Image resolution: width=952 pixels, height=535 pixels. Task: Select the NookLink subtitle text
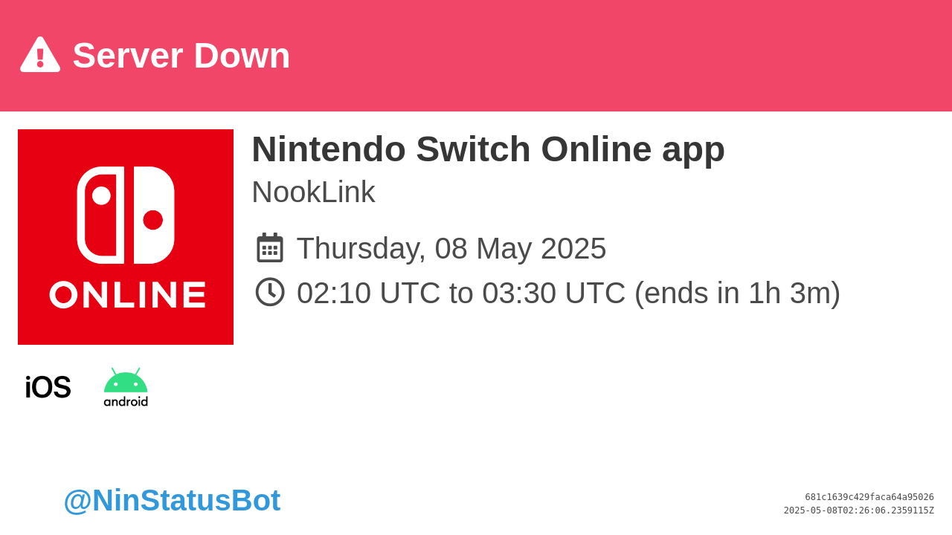(313, 192)
